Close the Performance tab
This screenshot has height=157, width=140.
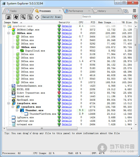tap(89, 11)
